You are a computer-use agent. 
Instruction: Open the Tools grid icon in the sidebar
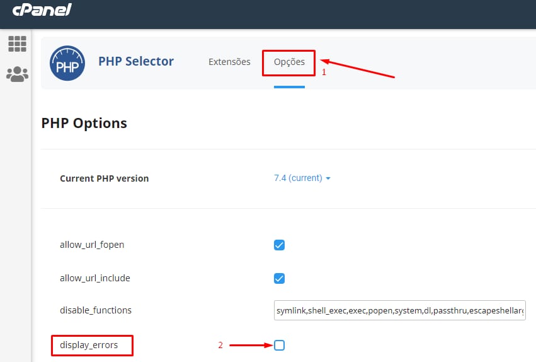(x=17, y=44)
